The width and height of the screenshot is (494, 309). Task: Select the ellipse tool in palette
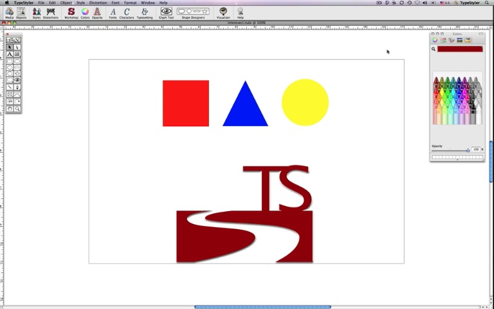(x=10, y=68)
